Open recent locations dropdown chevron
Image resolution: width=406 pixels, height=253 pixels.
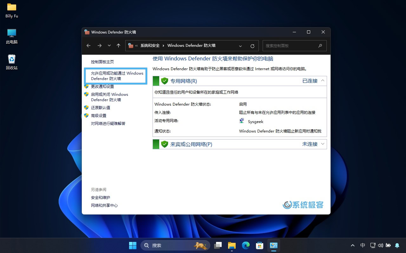[x=109, y=46]
